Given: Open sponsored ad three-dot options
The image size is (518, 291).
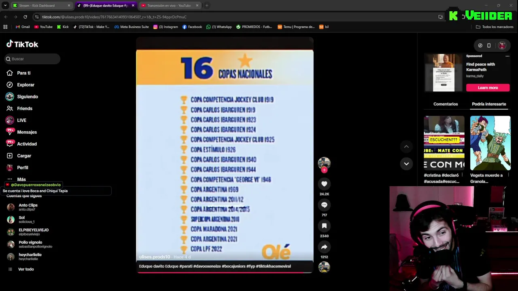Looking at the screenshot, I should 507,56.
